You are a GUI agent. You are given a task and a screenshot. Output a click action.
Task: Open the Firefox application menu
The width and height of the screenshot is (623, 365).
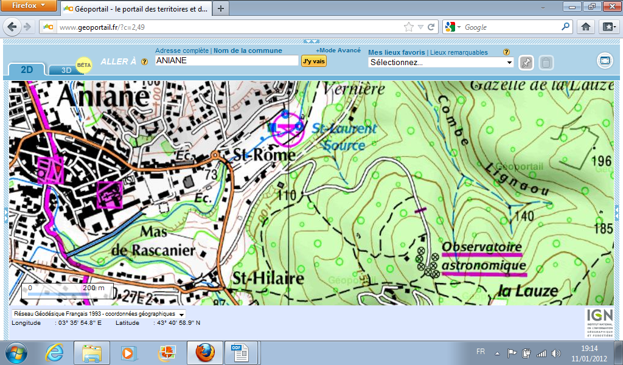pos(29,6)
